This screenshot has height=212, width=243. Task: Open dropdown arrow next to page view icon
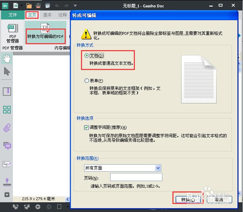coord(67,206)
